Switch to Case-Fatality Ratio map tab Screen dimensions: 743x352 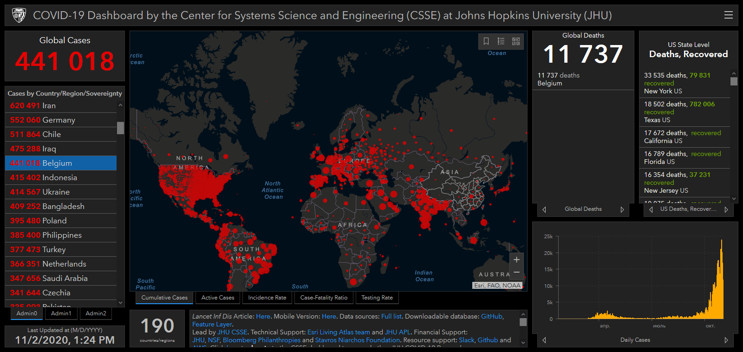click(324, 298)
